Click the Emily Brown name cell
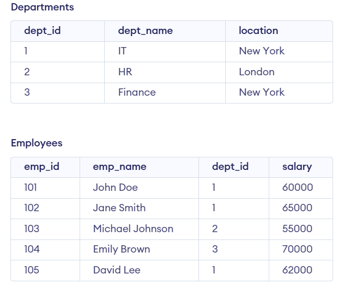This screenshot has width=342, height=286. (122, 249)
